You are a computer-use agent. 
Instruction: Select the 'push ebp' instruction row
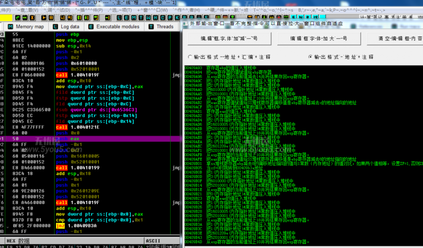tap(90, 35)
